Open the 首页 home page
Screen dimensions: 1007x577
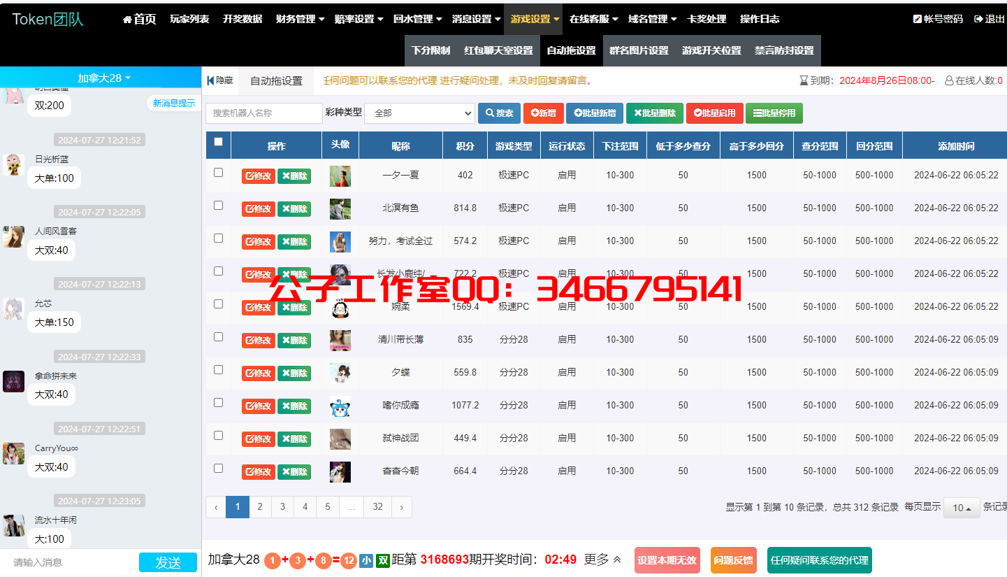pyautogui.click(x=139, y=19)
